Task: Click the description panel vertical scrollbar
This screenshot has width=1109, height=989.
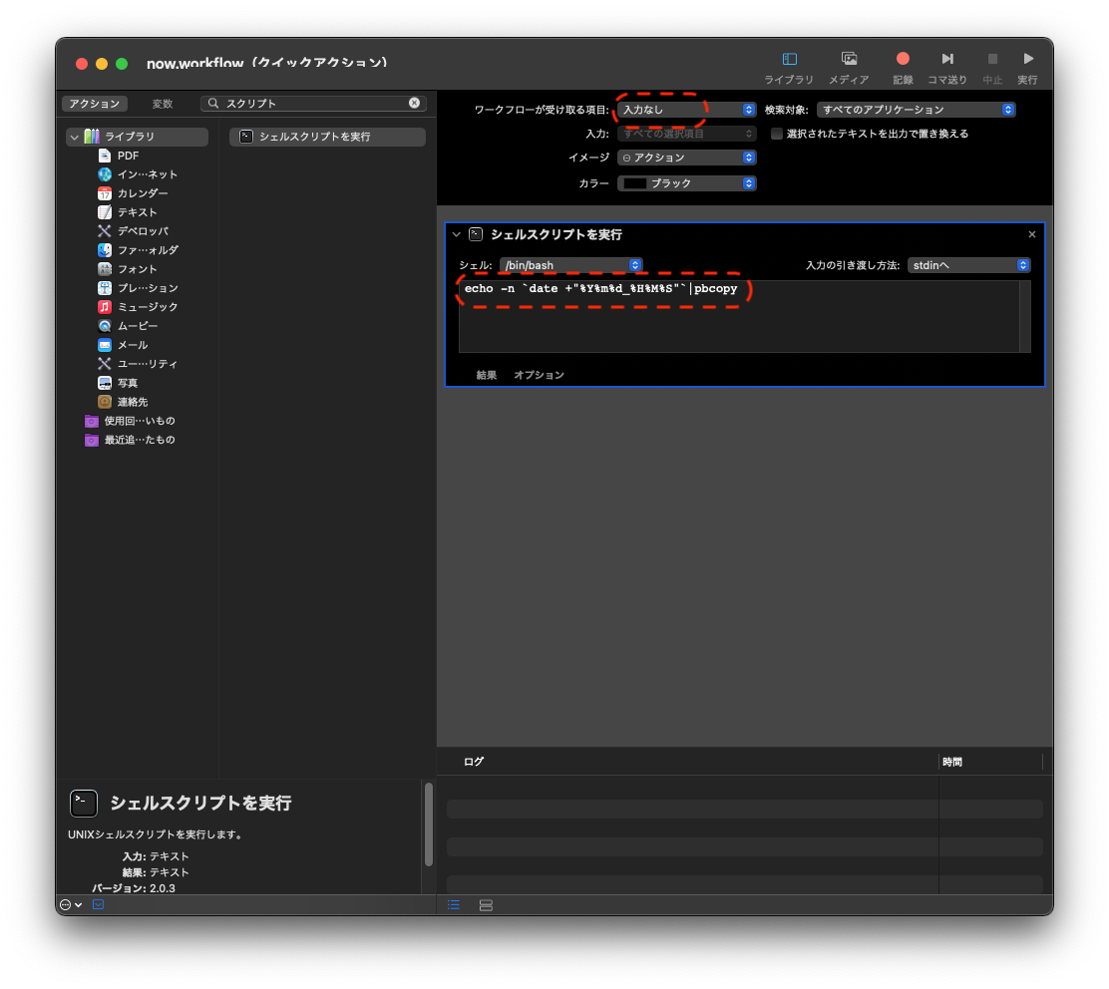Action: (429, 824)
